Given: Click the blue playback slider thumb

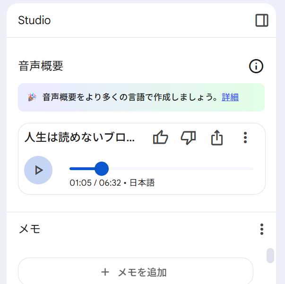Looking at the screenshot, I should (x=102, y=169).
